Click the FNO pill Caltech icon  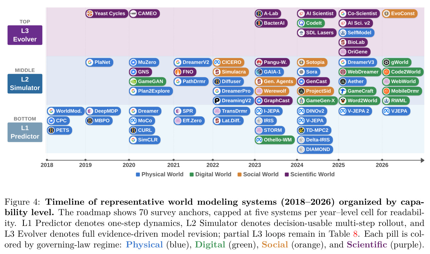tap(178, 72)
